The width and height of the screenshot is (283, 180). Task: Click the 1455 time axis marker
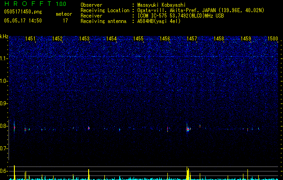point(138,38)
